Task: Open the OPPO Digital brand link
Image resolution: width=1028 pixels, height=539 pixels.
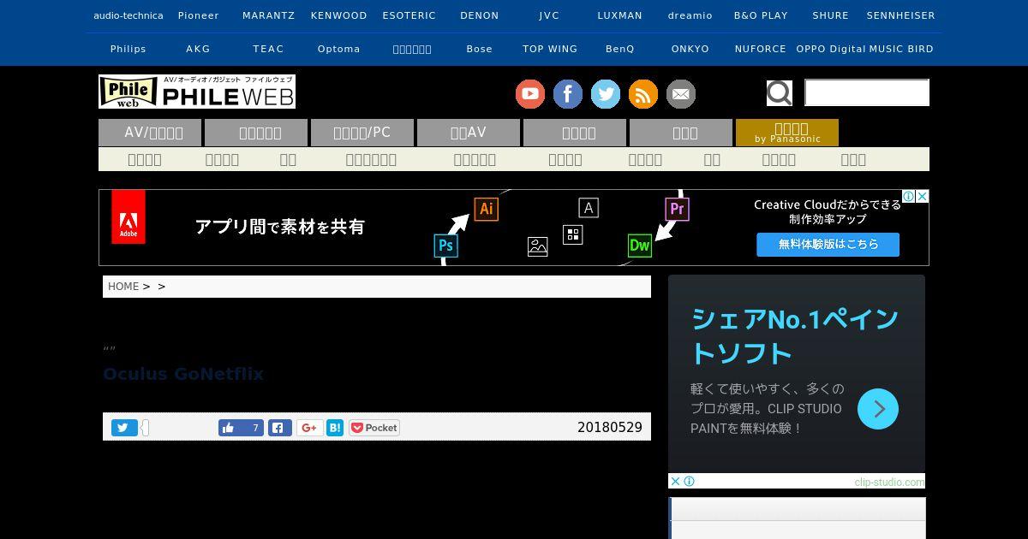Action: click(x=831, y=49)
